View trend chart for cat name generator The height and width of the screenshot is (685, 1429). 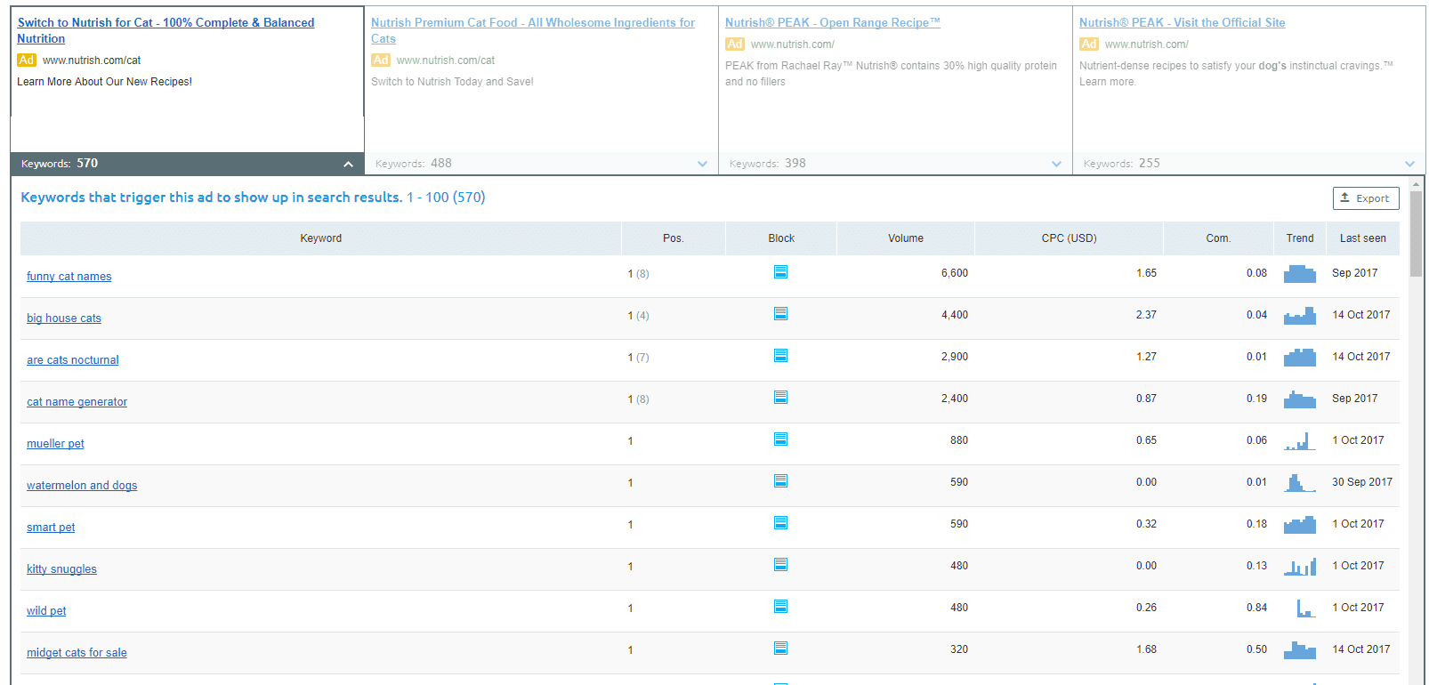(1300, 399)
